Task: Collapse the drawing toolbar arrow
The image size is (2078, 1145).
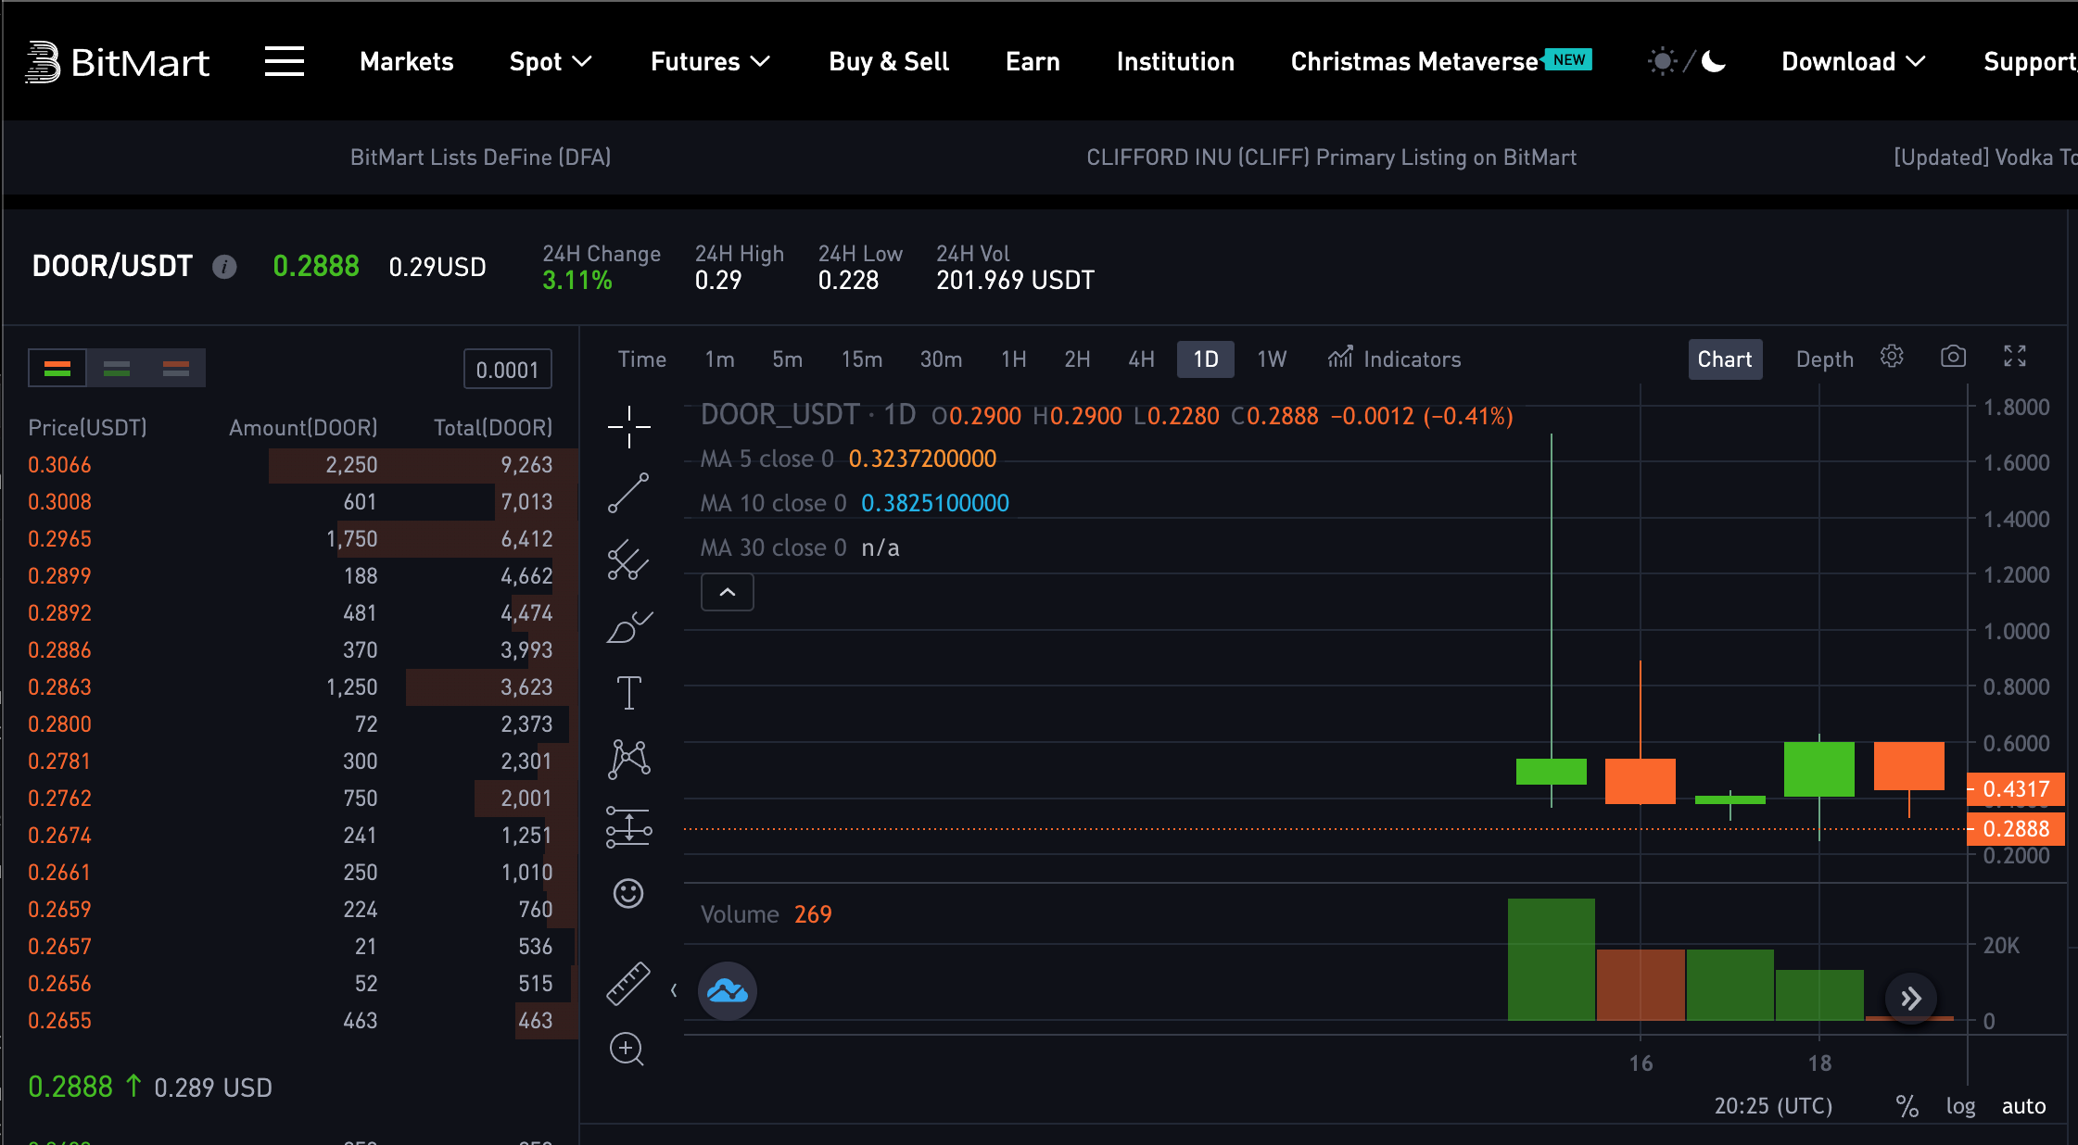Action: click(x=674, y=990)
